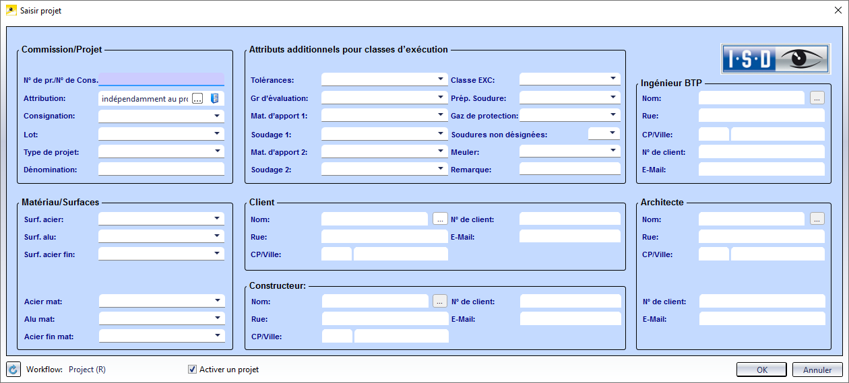Image resolution: width=849 pixels, height=383 pixels.
Task: Click the Constructeur Rue field
Action: [x=385, y=318]
